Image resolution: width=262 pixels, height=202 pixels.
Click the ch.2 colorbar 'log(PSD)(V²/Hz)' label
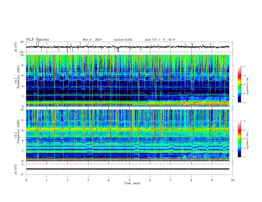coord(247,140)
